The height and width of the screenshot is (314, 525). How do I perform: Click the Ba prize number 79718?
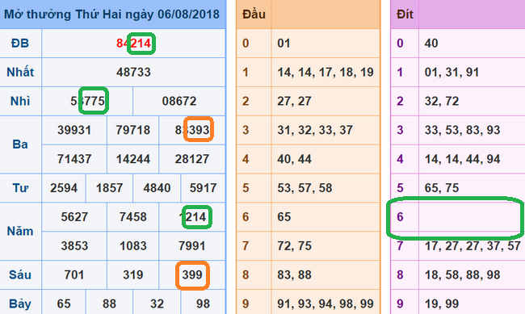[x=133, y=130]
